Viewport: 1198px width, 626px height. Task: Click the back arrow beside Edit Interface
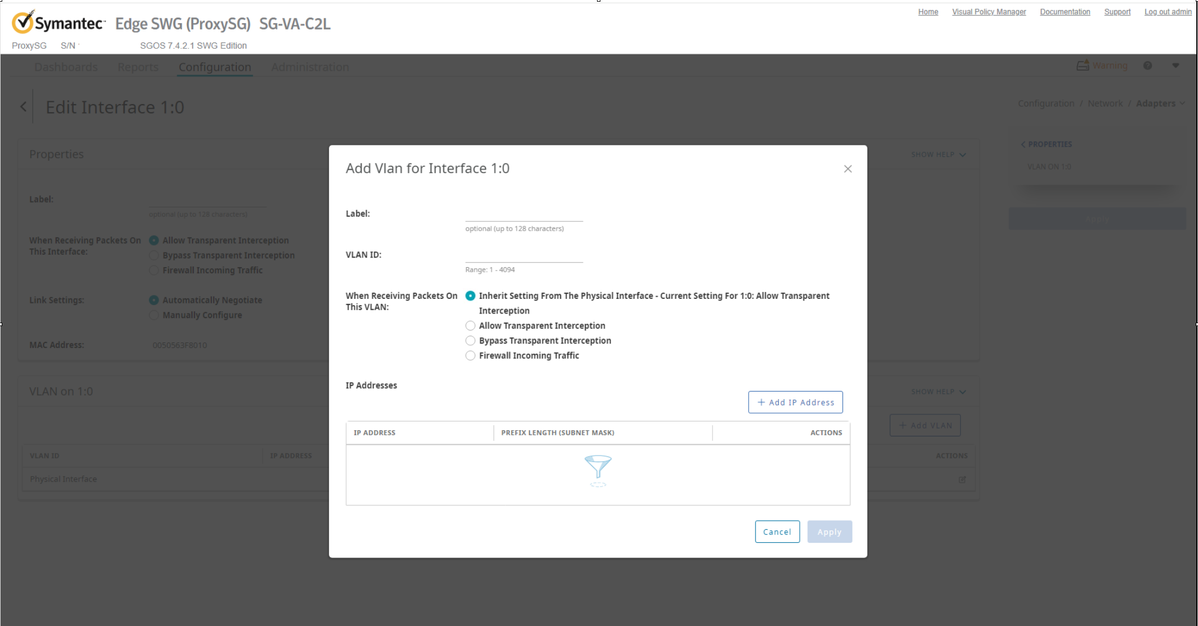(23, 106)
